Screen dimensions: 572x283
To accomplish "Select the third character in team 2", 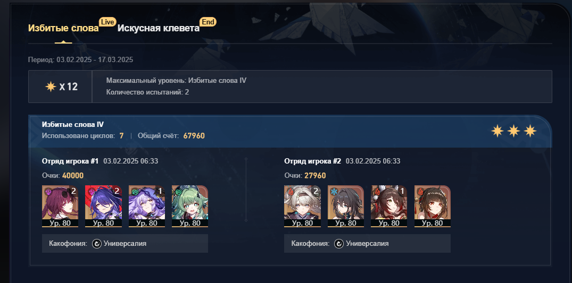I will tap(389, 206).
